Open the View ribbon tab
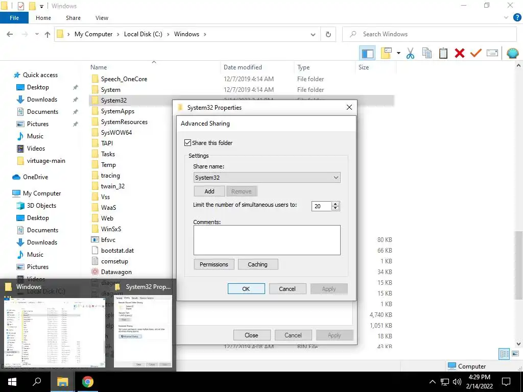The image size is (523, 392). [x=102, y=18]
